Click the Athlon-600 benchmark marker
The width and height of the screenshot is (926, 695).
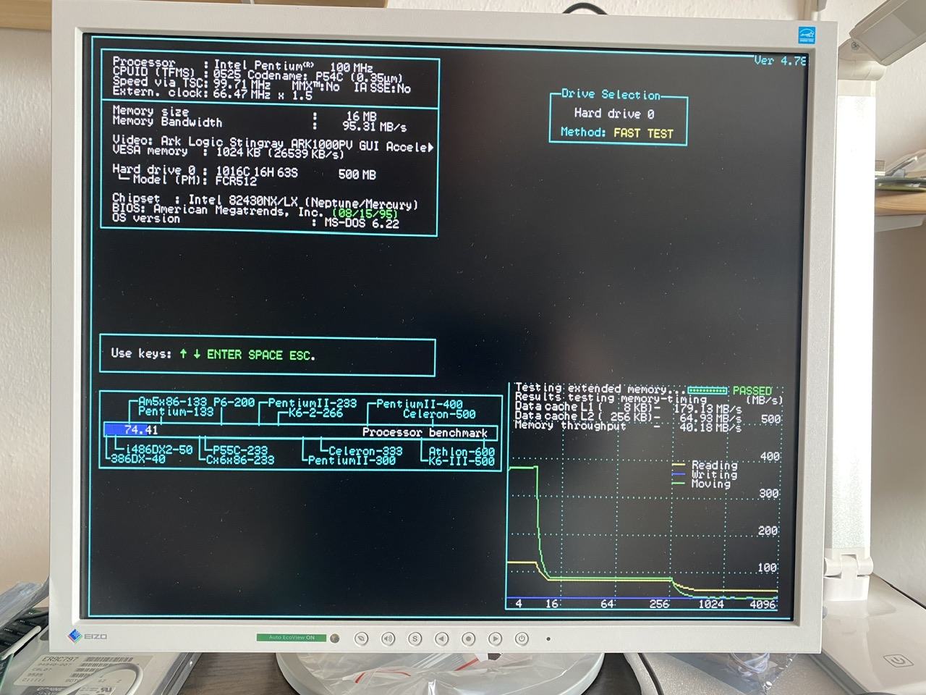click(462, 451)
